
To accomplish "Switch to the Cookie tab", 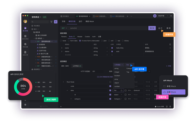I will [87, 37].
